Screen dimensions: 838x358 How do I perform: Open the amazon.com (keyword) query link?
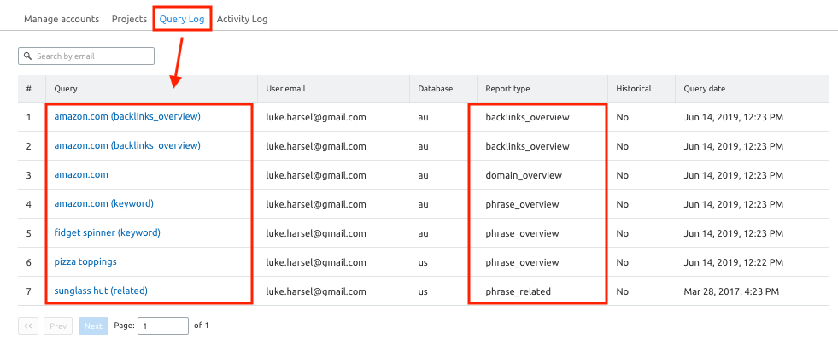pyautogui.click(x=103, y=203)
